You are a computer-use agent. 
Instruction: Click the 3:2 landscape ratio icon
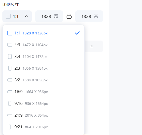coord(10,80)
